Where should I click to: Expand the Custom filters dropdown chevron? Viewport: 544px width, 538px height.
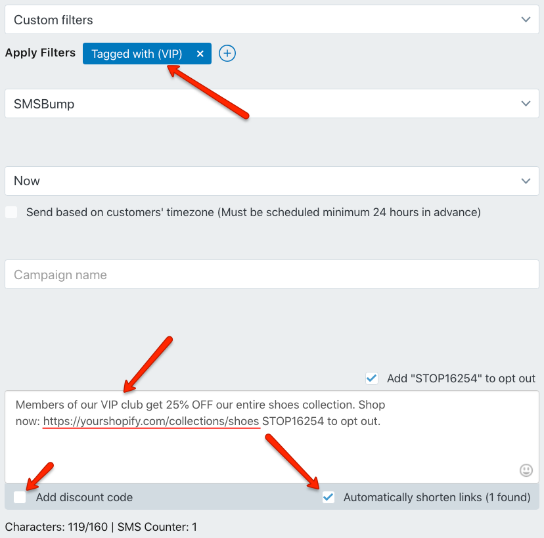526,20
